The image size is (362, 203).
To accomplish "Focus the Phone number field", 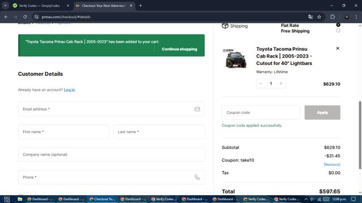I will point(111,177).
